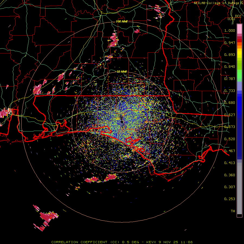Click the 0.307 legend value

coord(230,187)
